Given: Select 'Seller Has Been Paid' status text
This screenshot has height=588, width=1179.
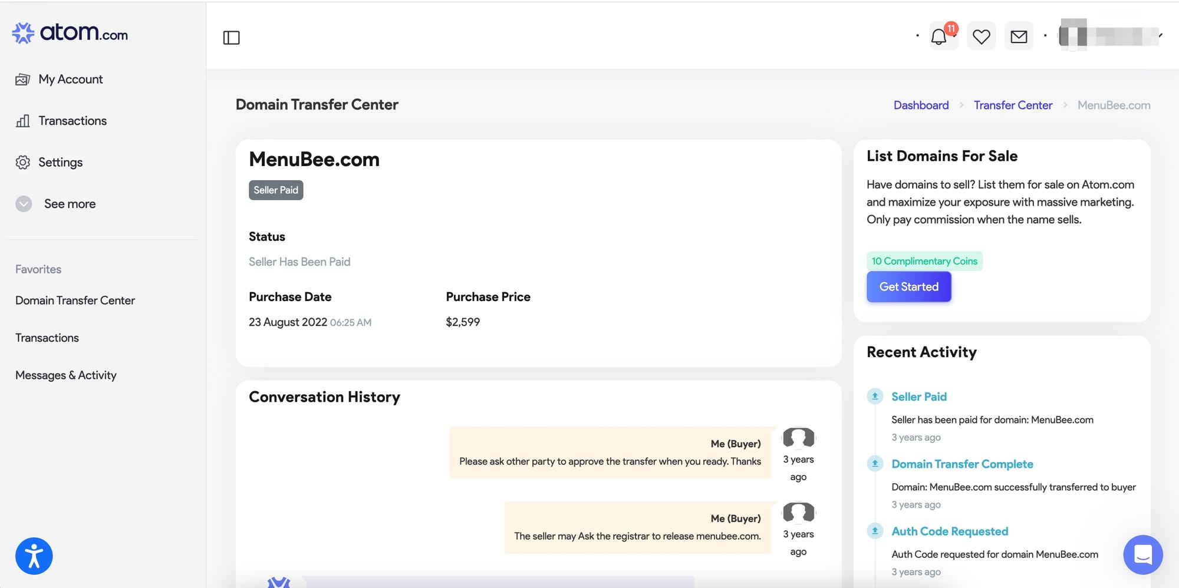Looking at the screenshot, I should click(x=299, y=262).
